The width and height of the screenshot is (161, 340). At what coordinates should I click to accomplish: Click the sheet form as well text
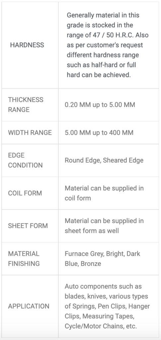coord(92,231)
